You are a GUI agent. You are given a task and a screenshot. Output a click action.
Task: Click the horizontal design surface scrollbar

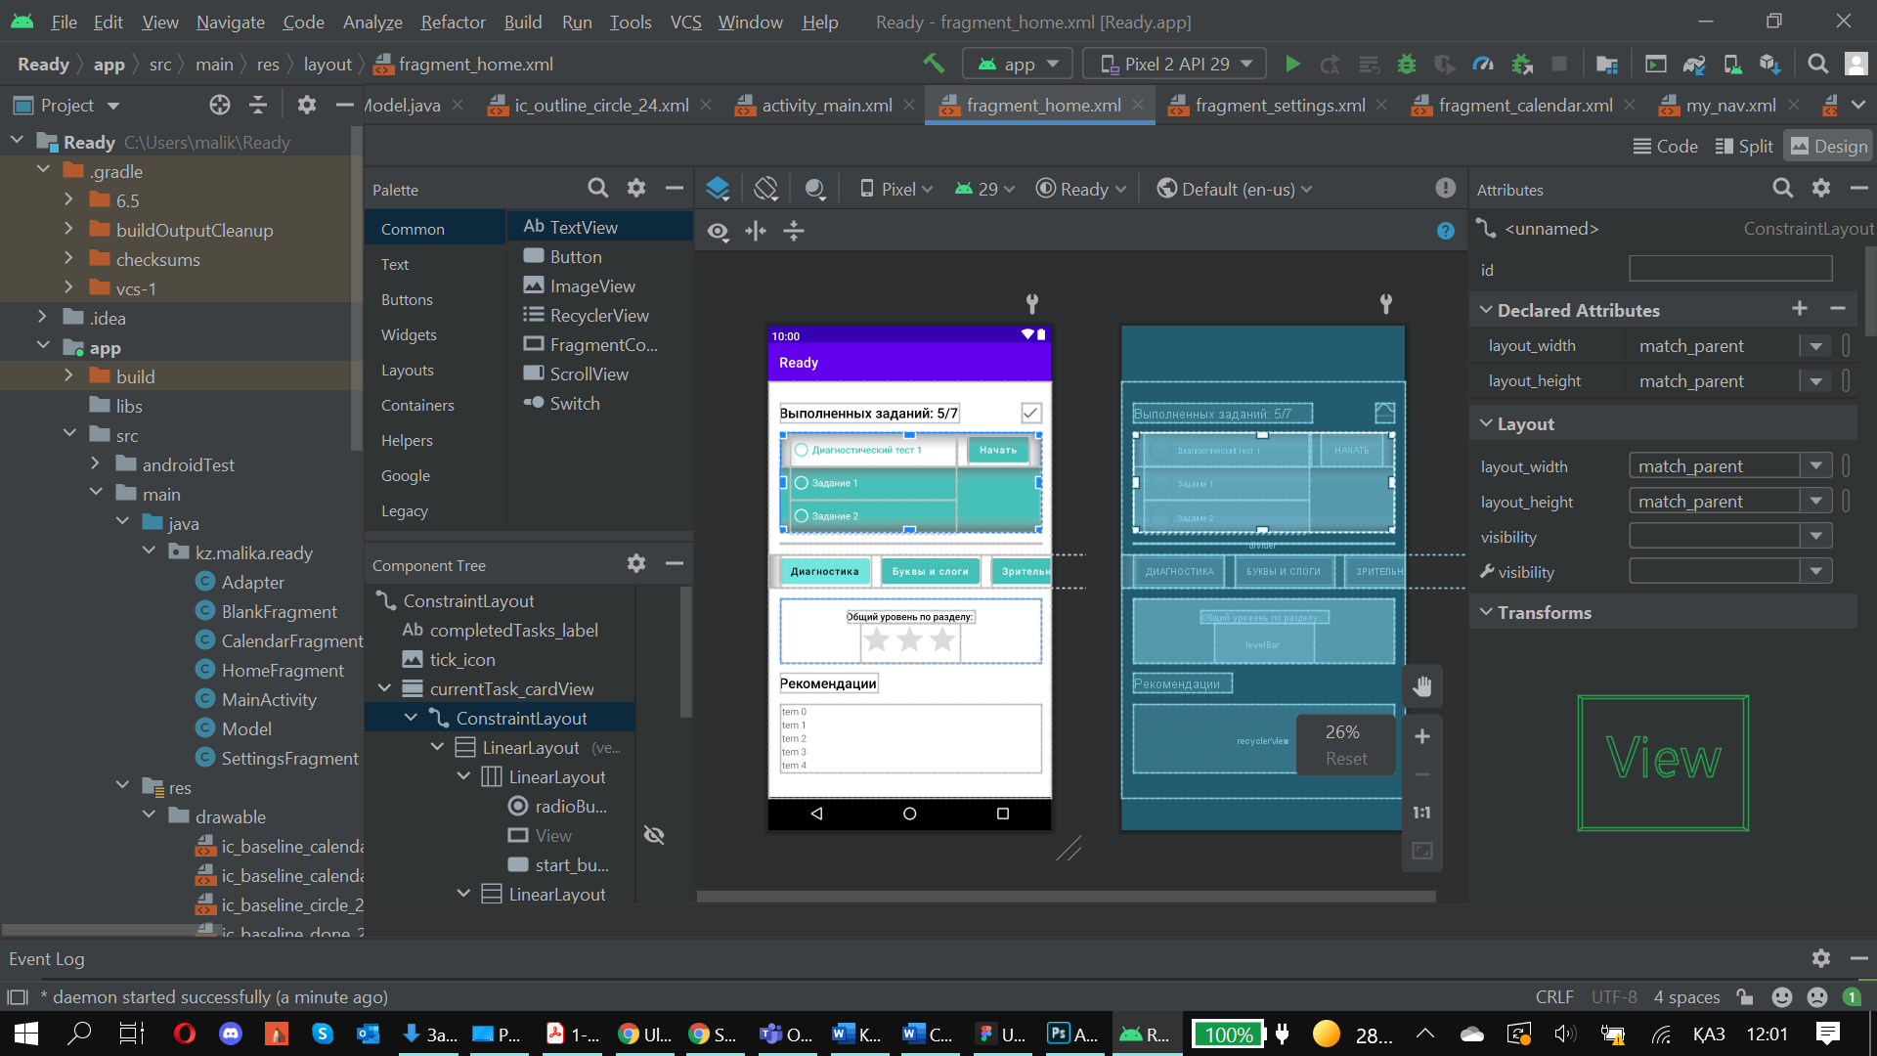click(1066, 896)
